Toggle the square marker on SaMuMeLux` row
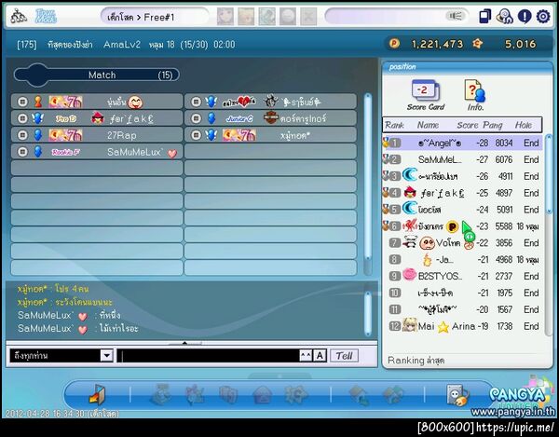This screenshot has height=437, width=559. click(22, 152)
